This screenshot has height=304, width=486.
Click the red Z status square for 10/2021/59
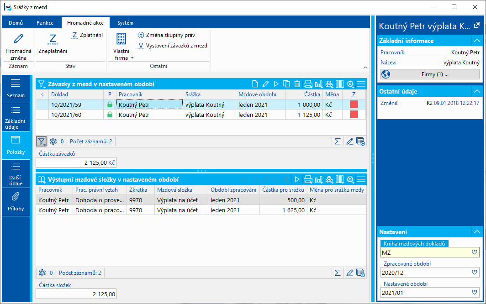(x=354, y=105)
